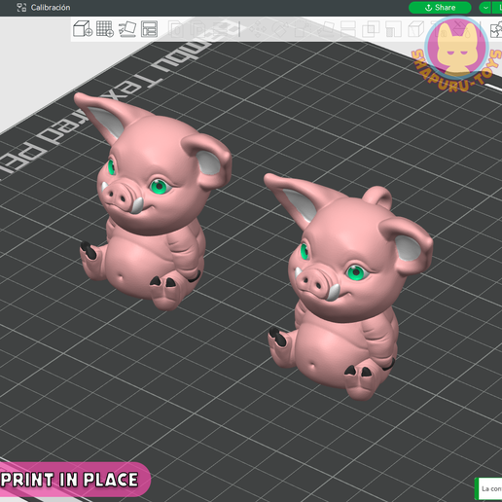Open the Assembly view puzzle icon
This screenshot has width=502, height=502.
tap(496, 30)
